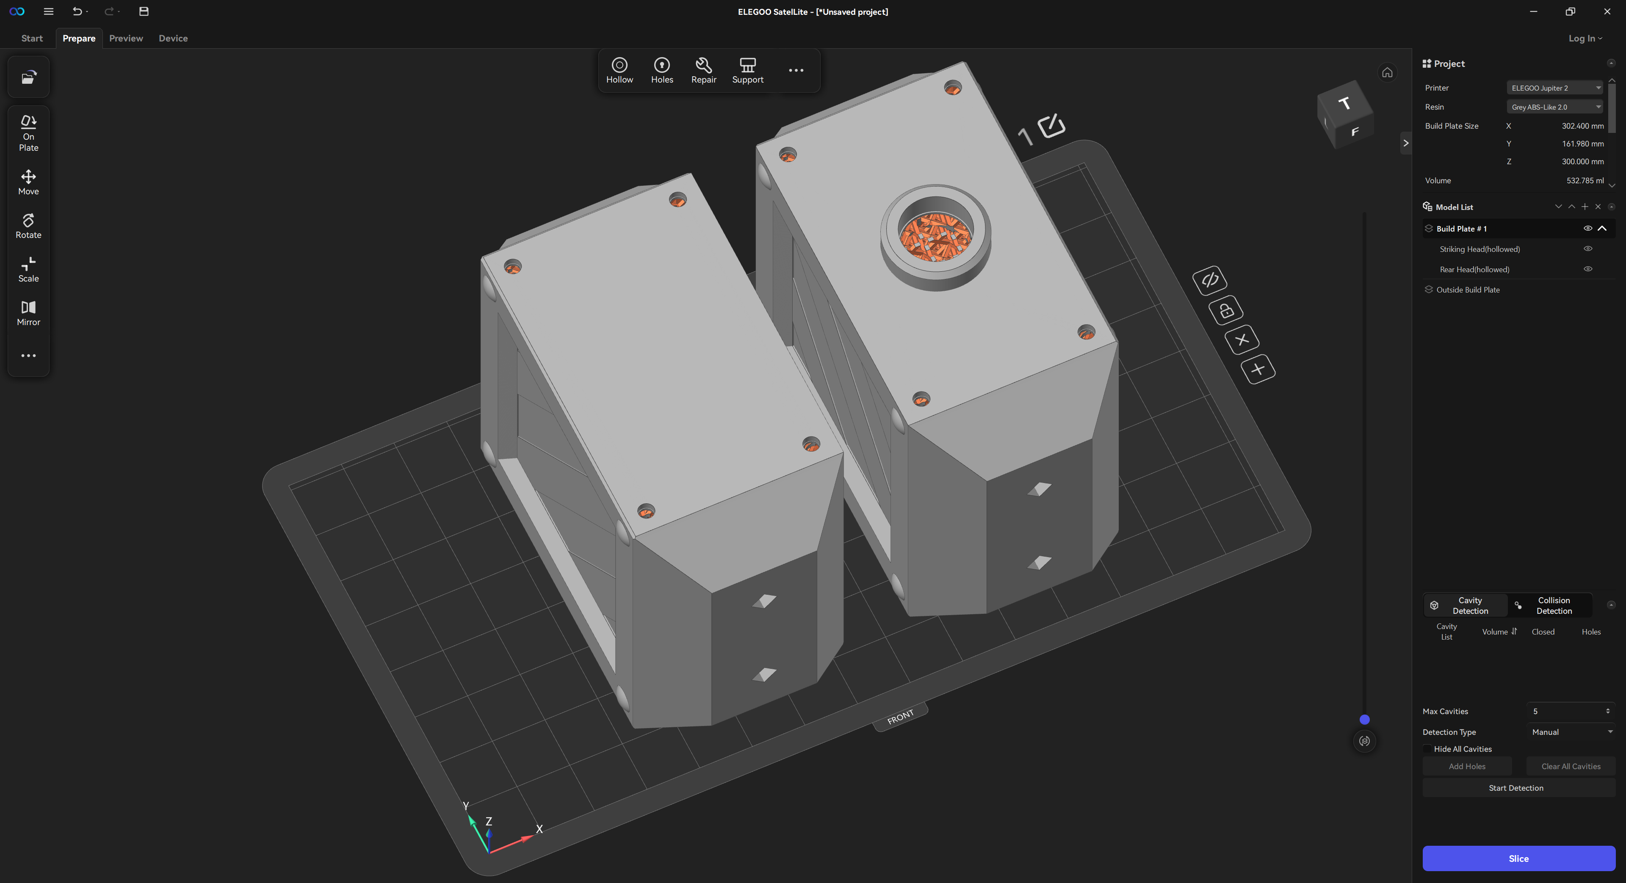Open the Device tab

pos(173,38)
